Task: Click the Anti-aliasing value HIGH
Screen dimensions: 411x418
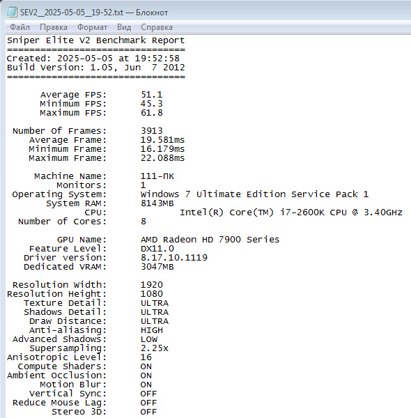Action: [152, 330]
